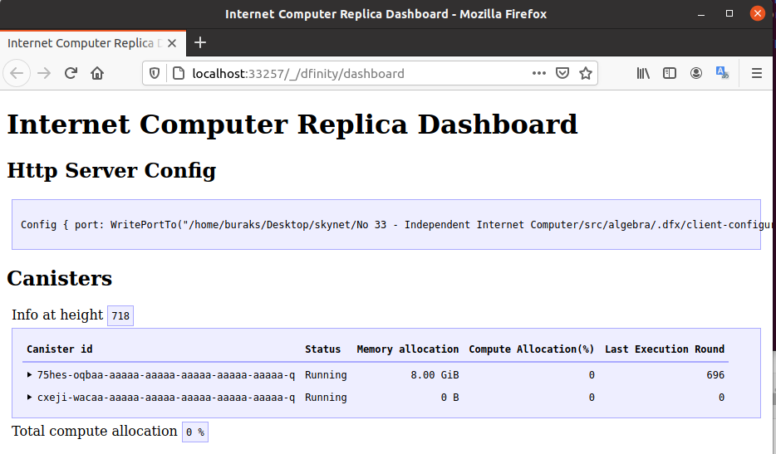
Task: Open a new tab with plus button
Action: tap(200, 43)
